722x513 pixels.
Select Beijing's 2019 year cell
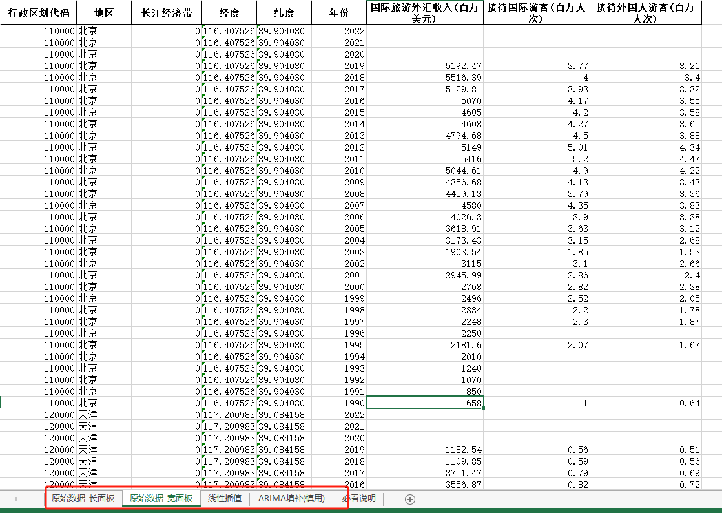pyautogui.click(x=339, y=66)
